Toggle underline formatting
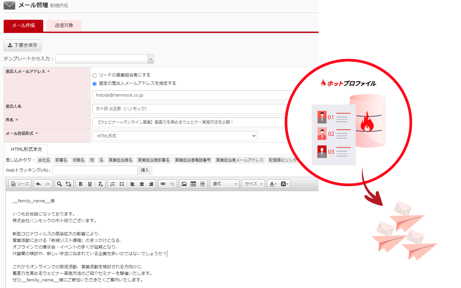Screen dimensions: 461x288 (90, 184)
